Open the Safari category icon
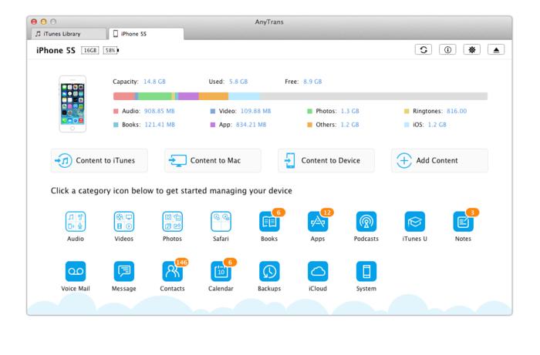This screenshot has height=355, width=540. click(x=221, y=222)
